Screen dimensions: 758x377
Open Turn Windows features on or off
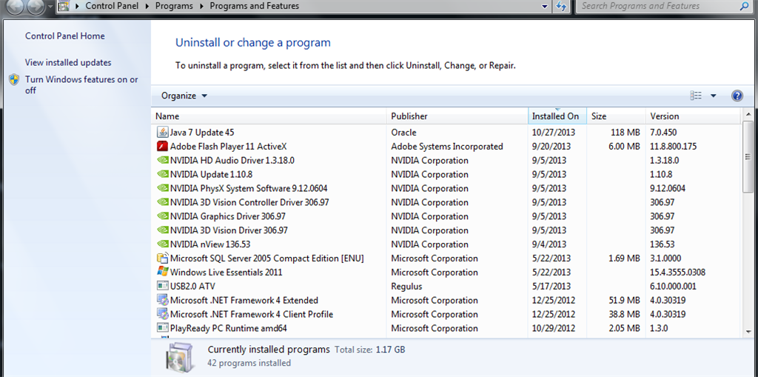click(81, 84)
